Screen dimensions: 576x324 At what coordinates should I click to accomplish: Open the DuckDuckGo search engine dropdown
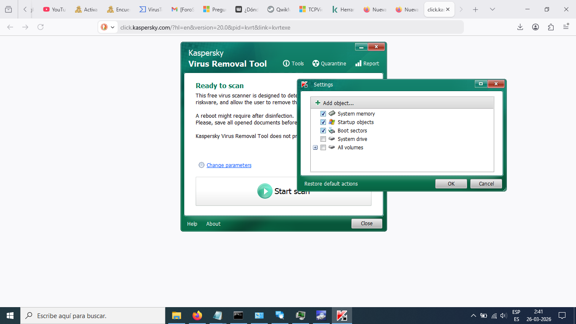pyautogui.click(x=108, y=27)
